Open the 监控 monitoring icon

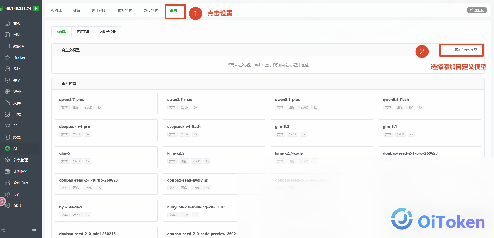coord(7,69)
